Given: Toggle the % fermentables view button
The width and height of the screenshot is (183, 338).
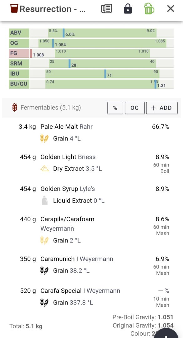Looking at the screenshot, I should point(115,108).
